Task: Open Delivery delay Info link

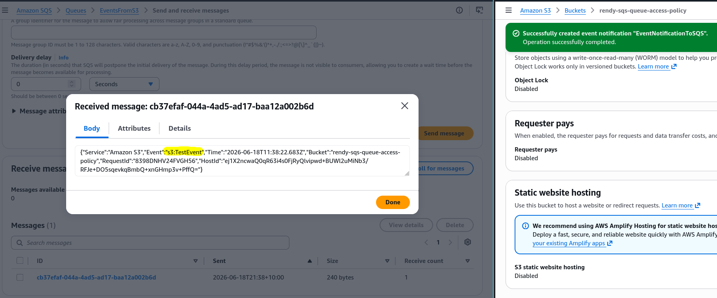Action: (x=63, y=57)
